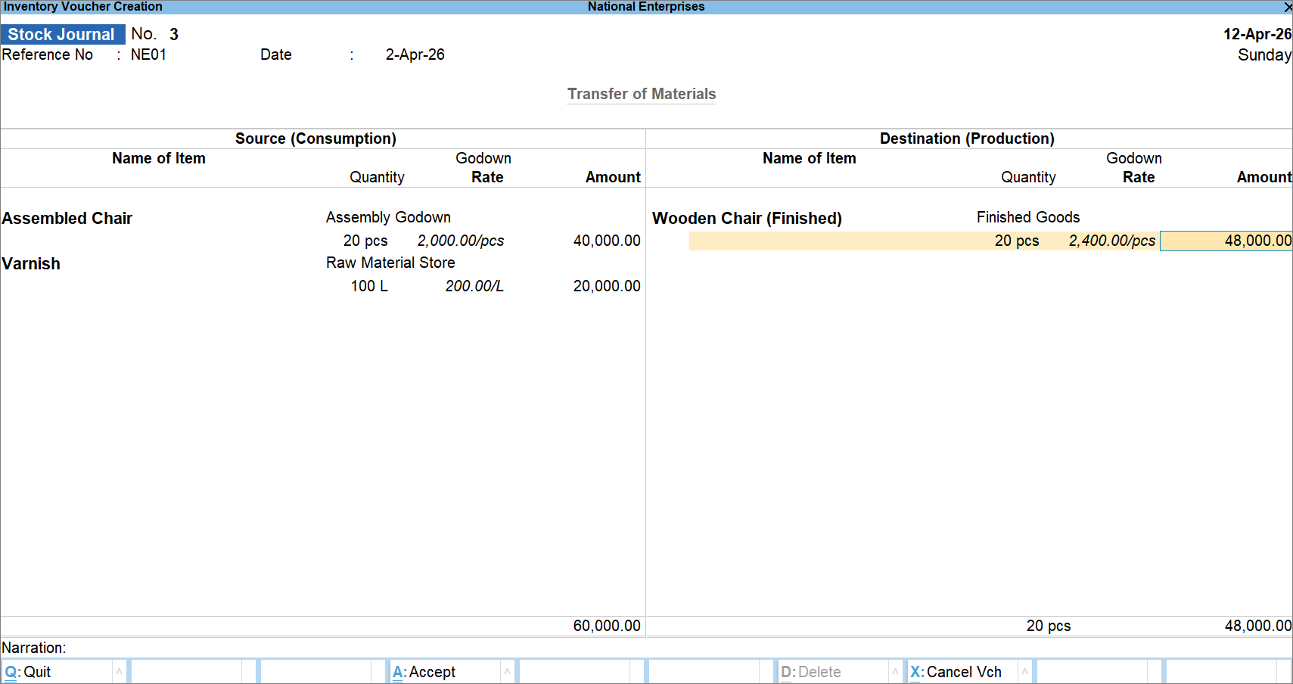
Task: Expand the caret next to Quit
Action: [119, 672]
